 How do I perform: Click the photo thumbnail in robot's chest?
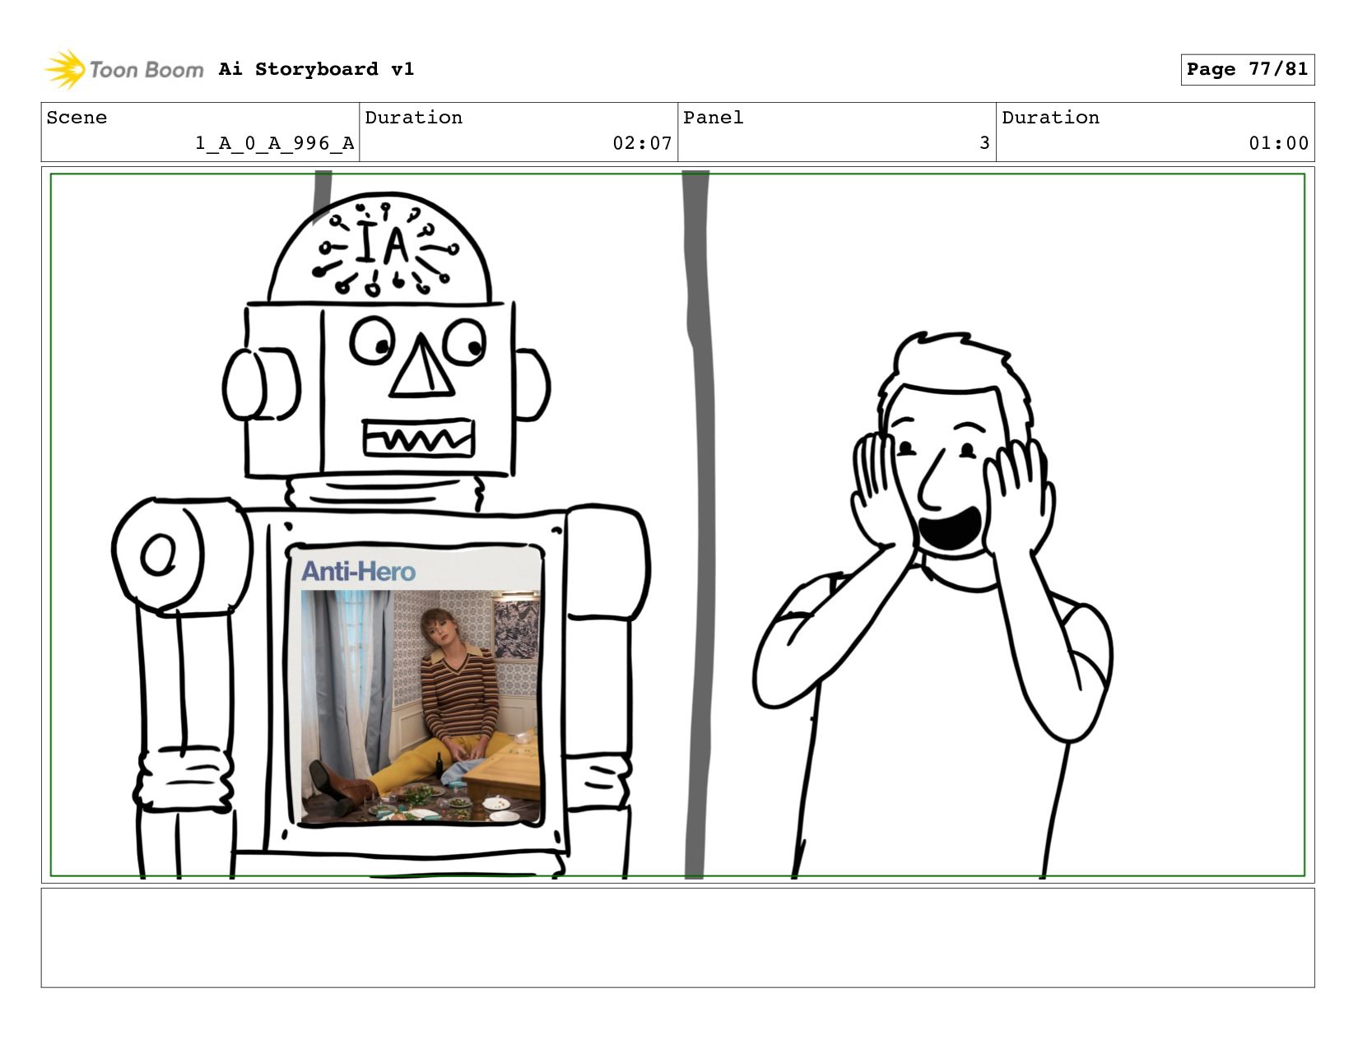tap(421, 706)
